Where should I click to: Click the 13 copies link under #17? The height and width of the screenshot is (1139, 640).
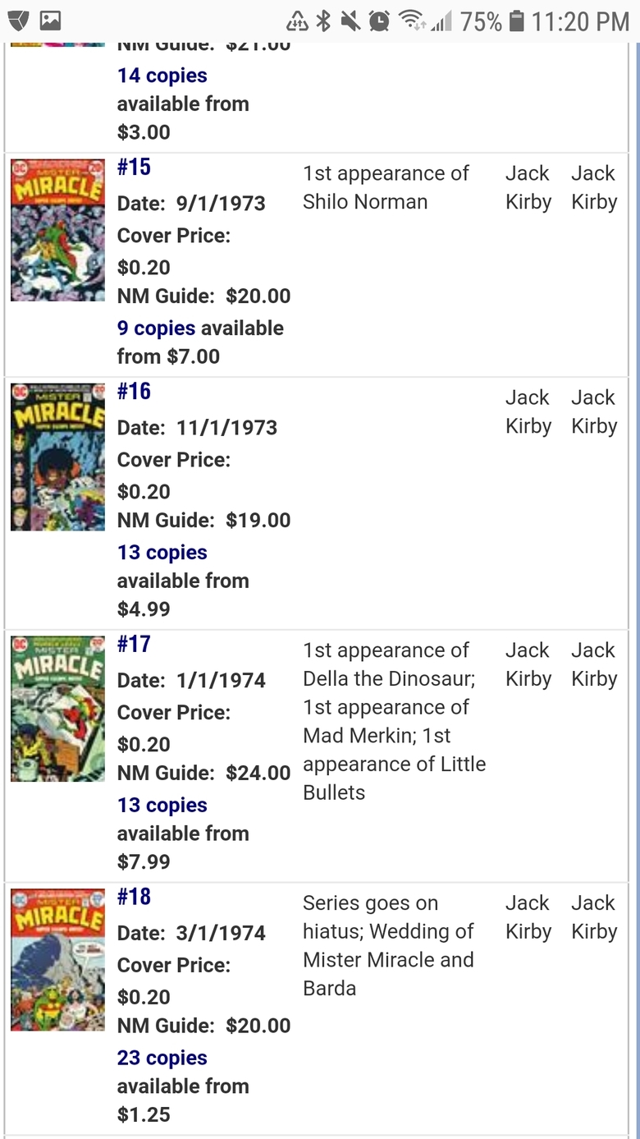click(162, 806)
